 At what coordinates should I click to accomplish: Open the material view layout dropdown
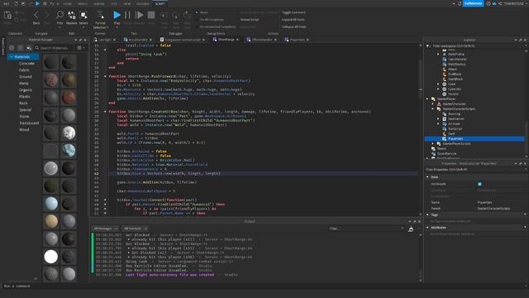[x=81, y=48]
